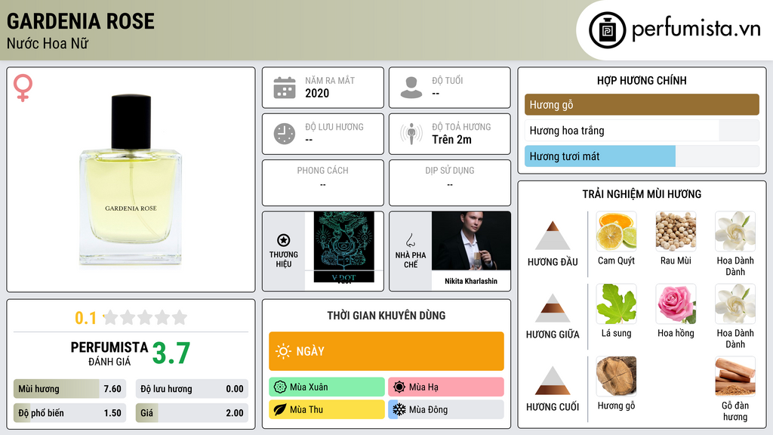
Task: Open the Hoa Dành Dành image in Hương Đầu row
Action: tap(735, 231)
